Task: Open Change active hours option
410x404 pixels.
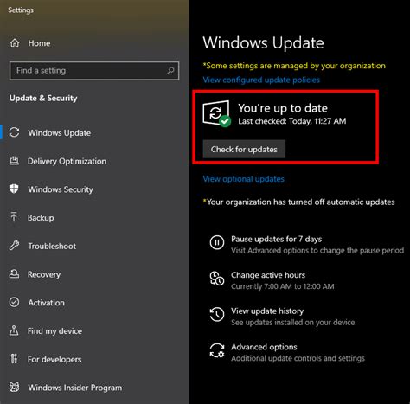Action: point(268,275)
